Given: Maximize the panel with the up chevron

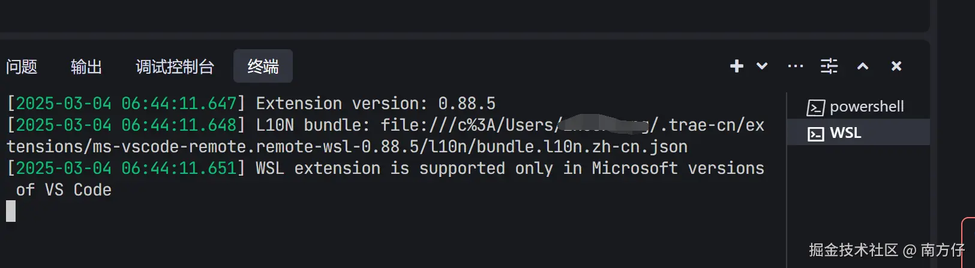Looking at the screenshot, I should 863,66.
